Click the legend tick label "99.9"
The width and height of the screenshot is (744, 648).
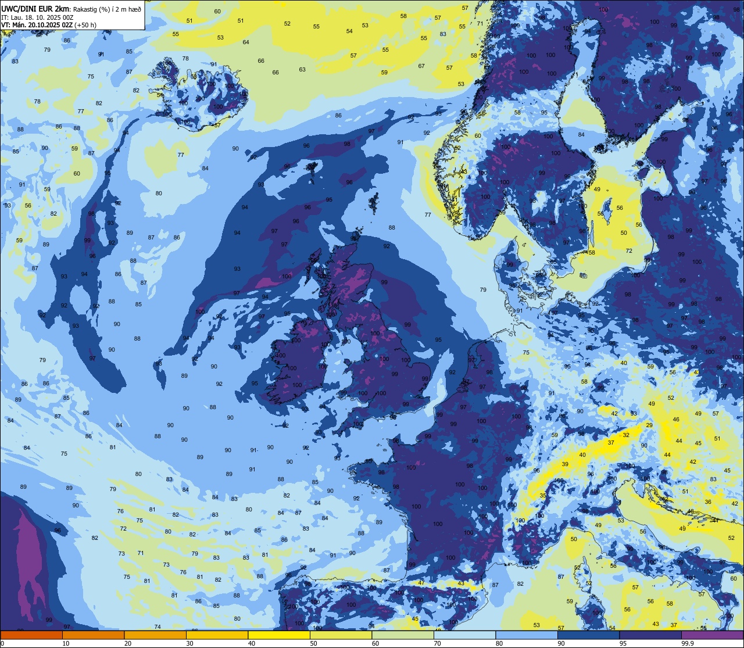click(688, 643)
